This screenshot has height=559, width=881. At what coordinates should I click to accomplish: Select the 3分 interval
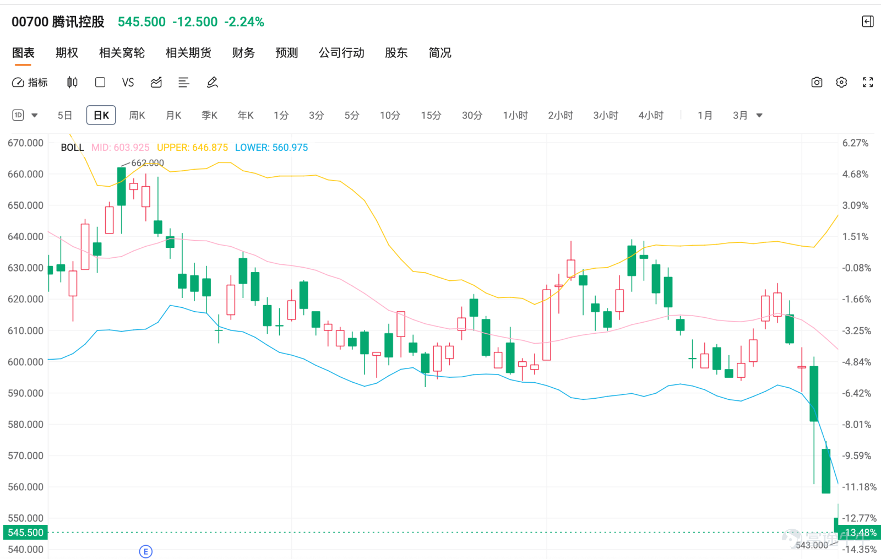tap(316, 116)
